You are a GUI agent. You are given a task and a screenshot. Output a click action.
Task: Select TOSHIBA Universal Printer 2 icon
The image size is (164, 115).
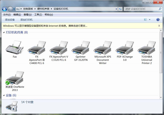(x=147, y=48)
